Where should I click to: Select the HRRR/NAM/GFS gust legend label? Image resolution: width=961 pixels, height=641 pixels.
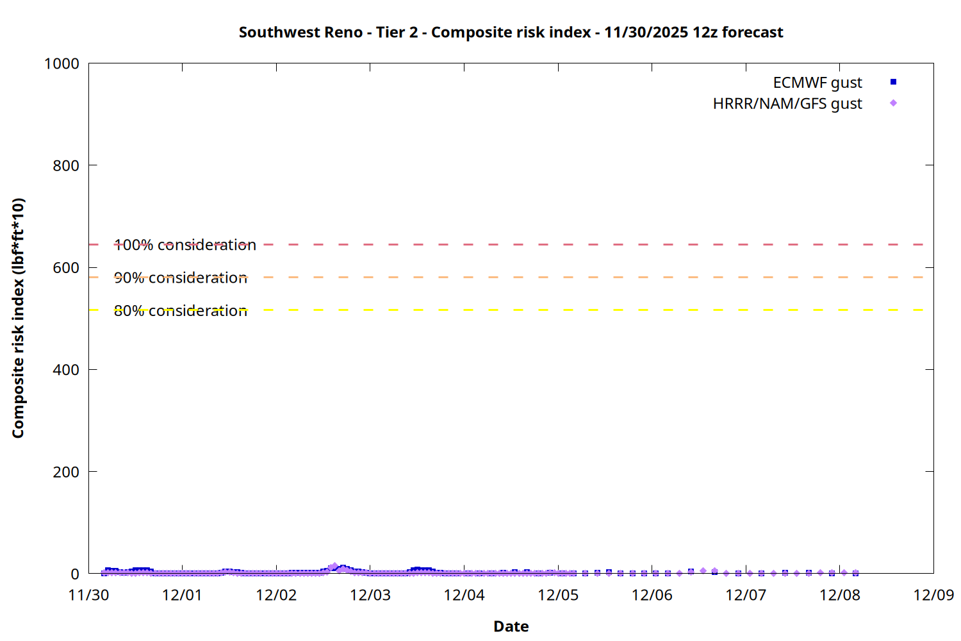pyautogui.click(x=787, y=104)
